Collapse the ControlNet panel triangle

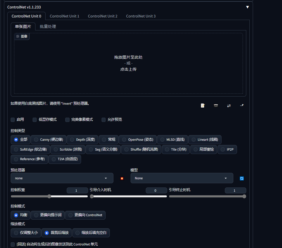pyautogui.click(x=247, y=7)
